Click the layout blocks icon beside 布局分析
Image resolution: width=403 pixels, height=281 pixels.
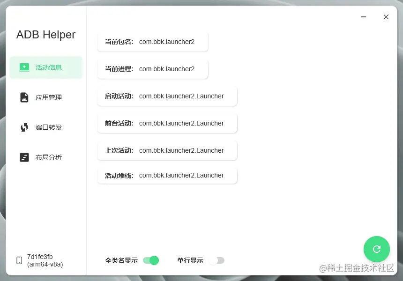click(x=24, y=157)
